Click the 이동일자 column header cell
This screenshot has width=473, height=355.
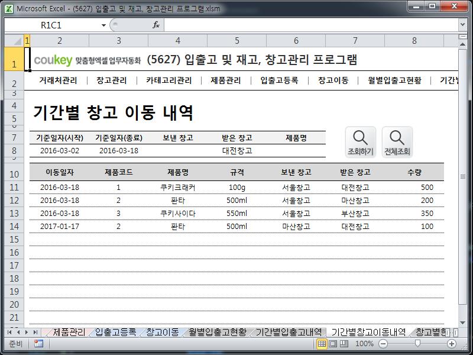60,172
